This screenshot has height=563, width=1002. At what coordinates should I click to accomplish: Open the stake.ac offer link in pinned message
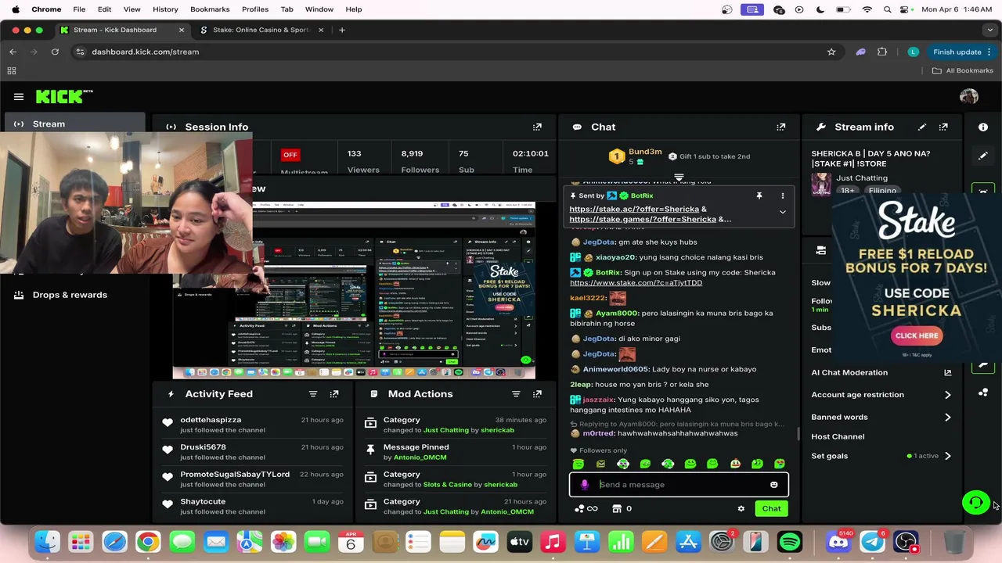pyautogui.click(x=634, y=210)
